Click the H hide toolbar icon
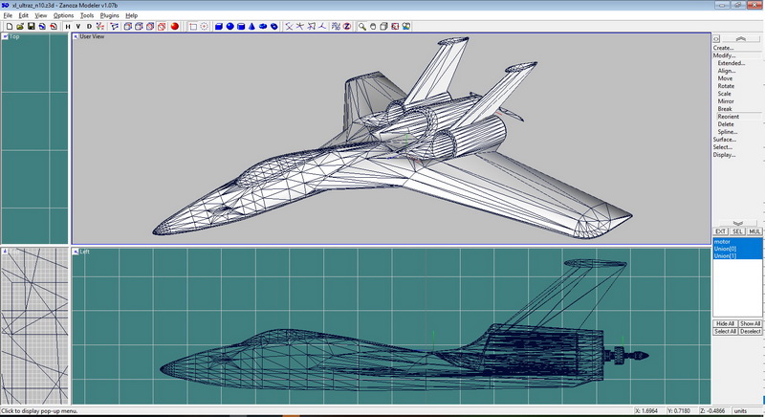The image size is (765, 417). coord(67,27)
